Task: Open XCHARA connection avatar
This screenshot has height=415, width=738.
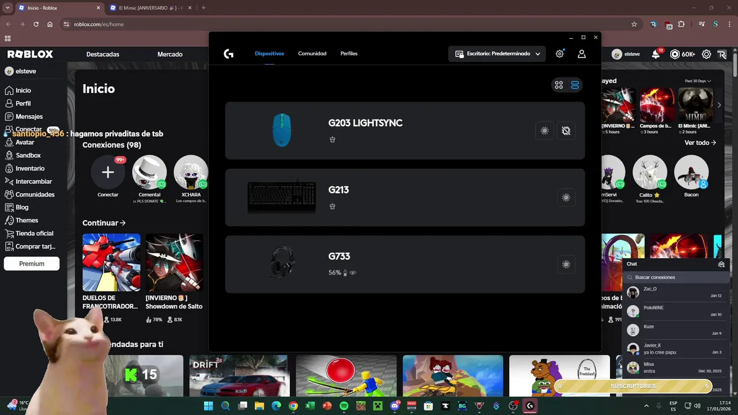Action: click(x=191, y=172)
